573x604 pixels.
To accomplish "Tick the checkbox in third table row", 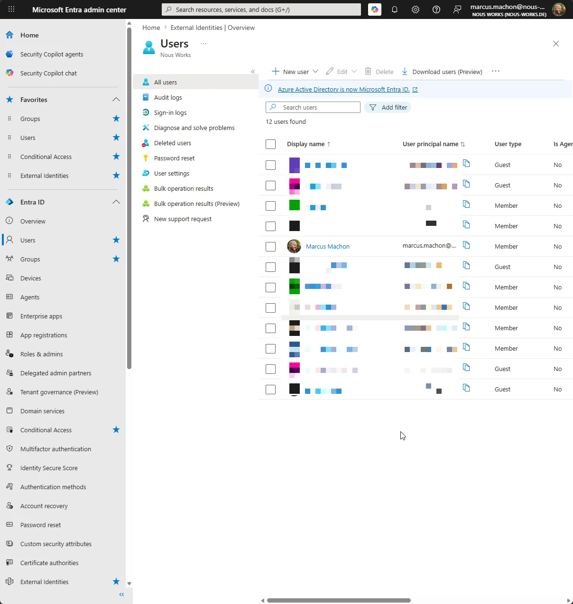I will (x=271, y=206).
